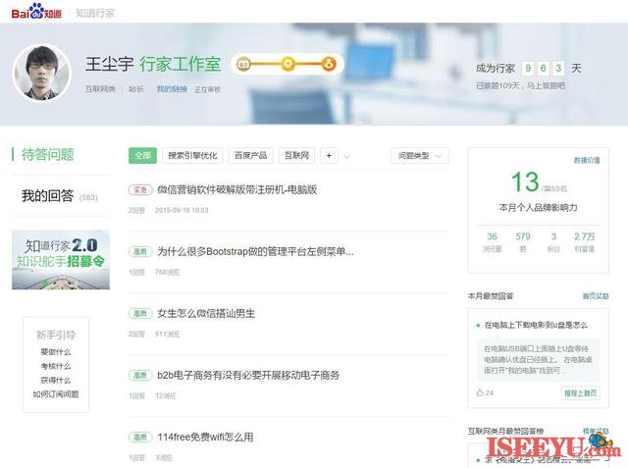This screenshot has width=628, height=468.
Task: Select the 互联网 filter tab
Action: (296, 156)
